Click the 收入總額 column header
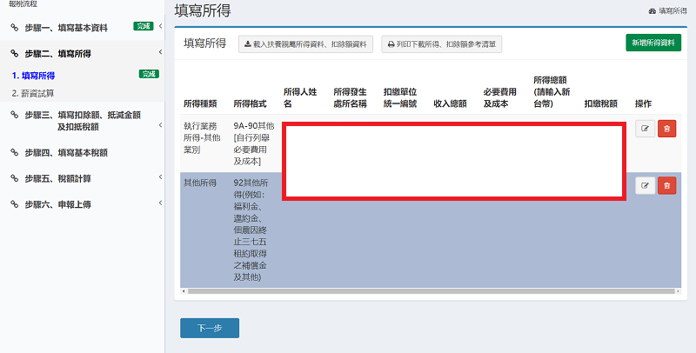Image resolution: width=696 pixels, height=353 pixels. 450,103
